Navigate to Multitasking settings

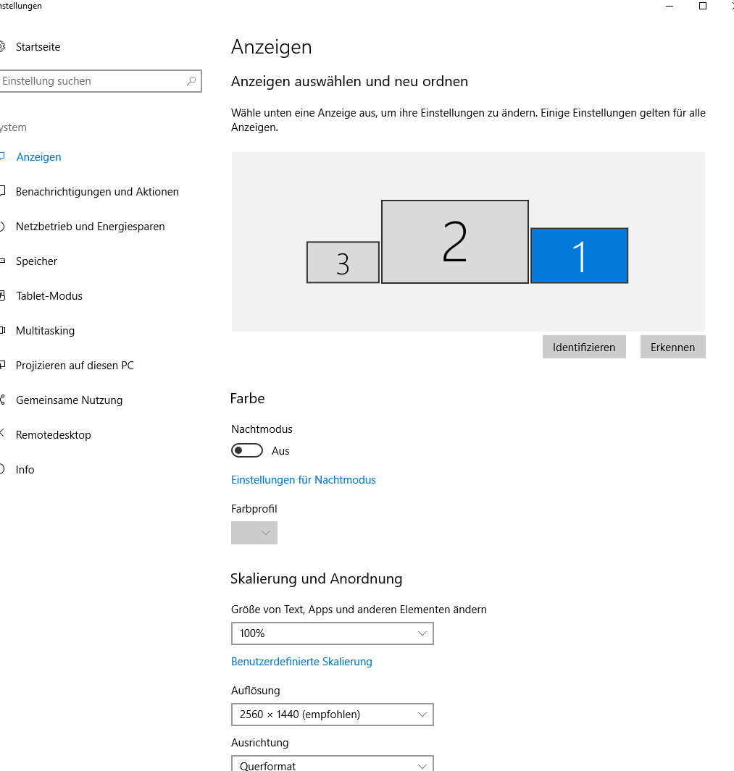[45, 331]
